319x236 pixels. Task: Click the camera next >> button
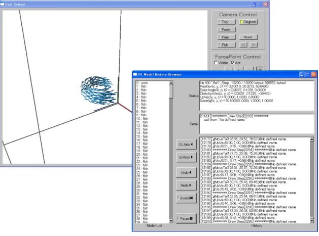click(x=253, y=45)
